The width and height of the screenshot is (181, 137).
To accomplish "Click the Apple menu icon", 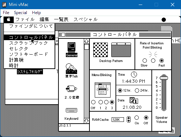I will tap(8, 19).
